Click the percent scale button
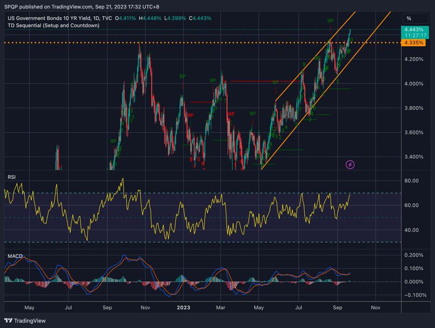Screen dimensions: 435x328 (x=415, y=18)
